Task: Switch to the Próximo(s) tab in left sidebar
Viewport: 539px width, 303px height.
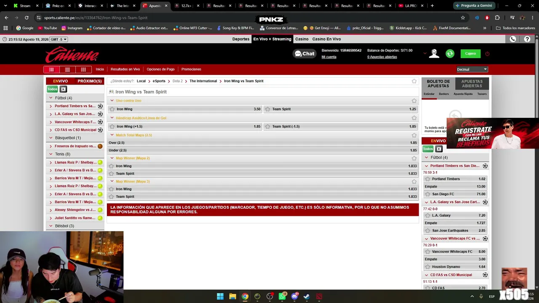Action: [x=89, y=81]
